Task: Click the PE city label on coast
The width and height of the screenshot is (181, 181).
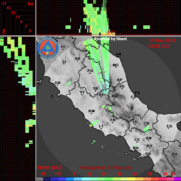Action: pos(138,93)
